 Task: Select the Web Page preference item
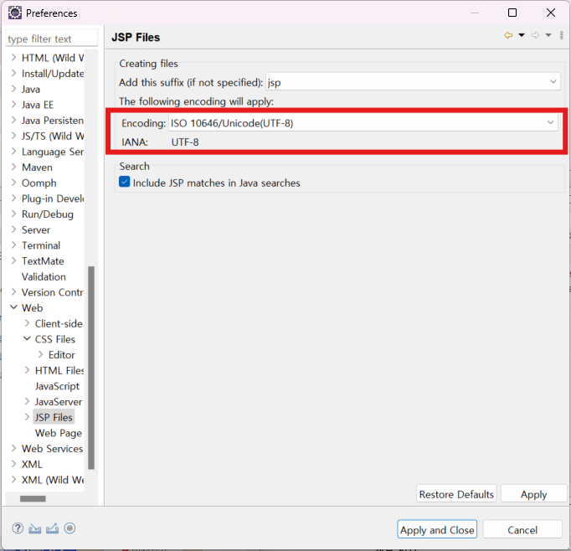coord(59,433)
